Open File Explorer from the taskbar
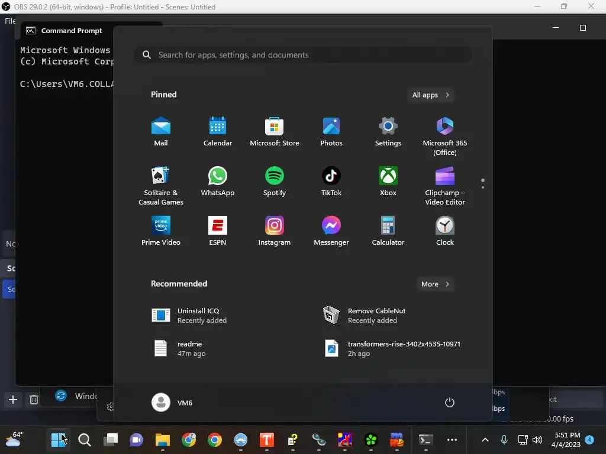 coord(162,440)
